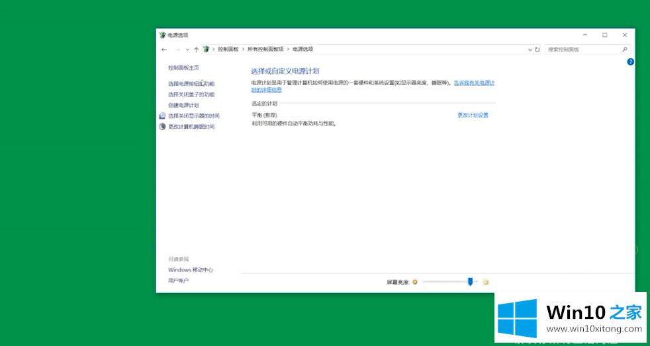This screenshot has width=650, height=346.
Task: Click the display-off time monitor icon
Action: [162, 116]
